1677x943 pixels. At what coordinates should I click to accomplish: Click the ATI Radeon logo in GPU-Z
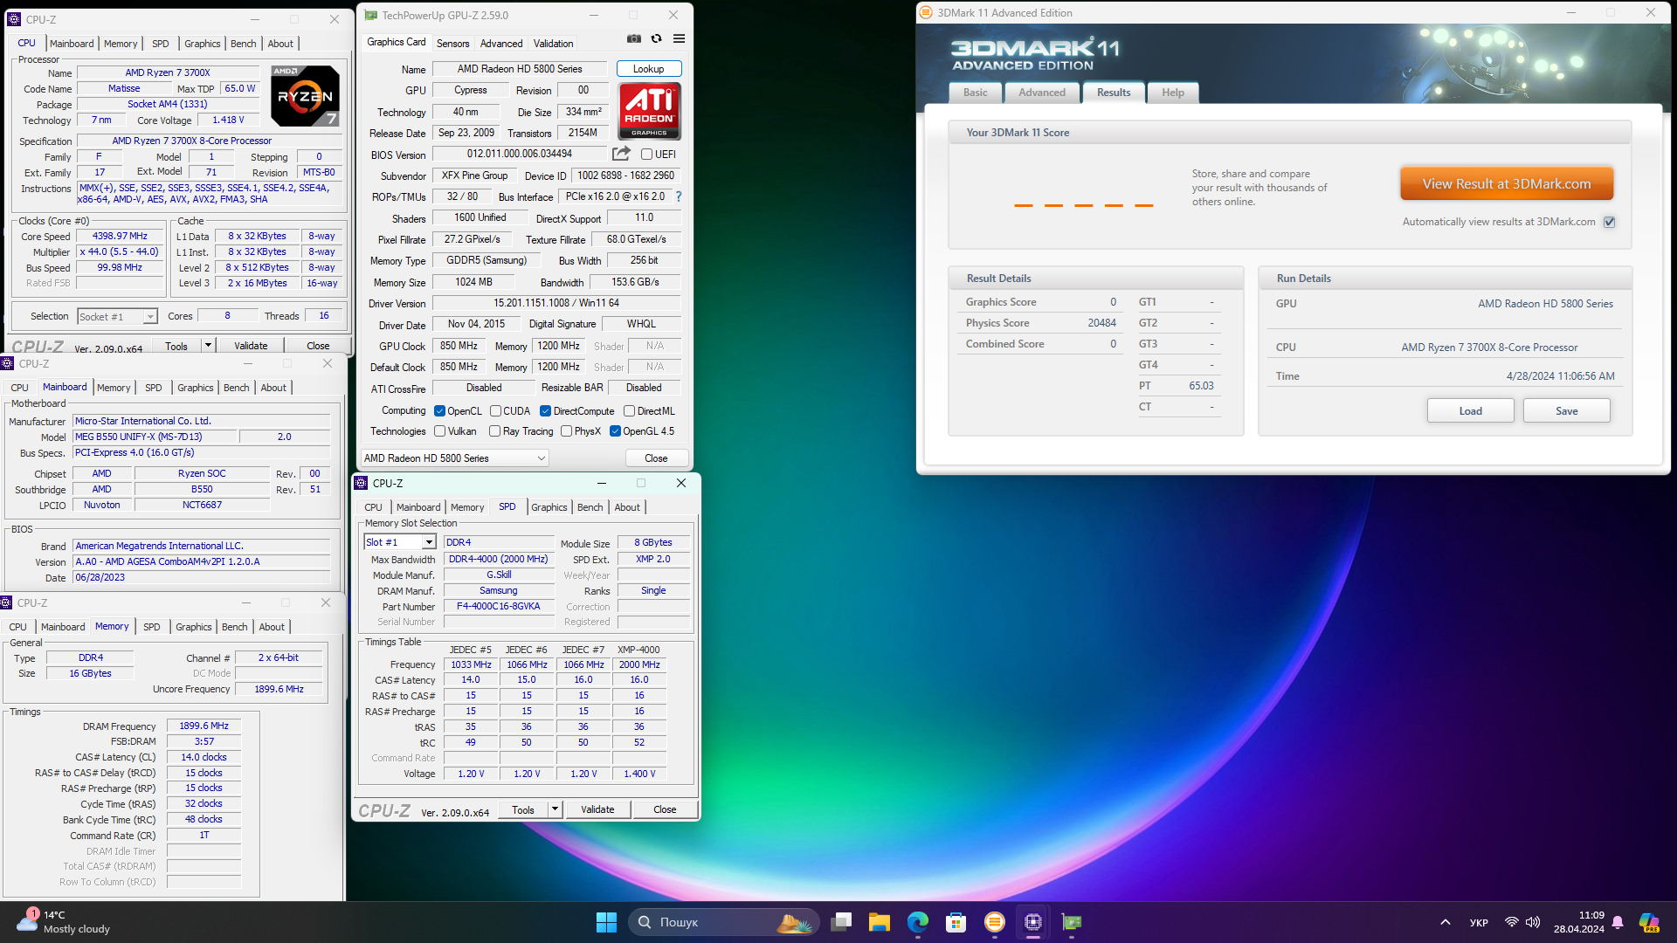coord(650,111)
